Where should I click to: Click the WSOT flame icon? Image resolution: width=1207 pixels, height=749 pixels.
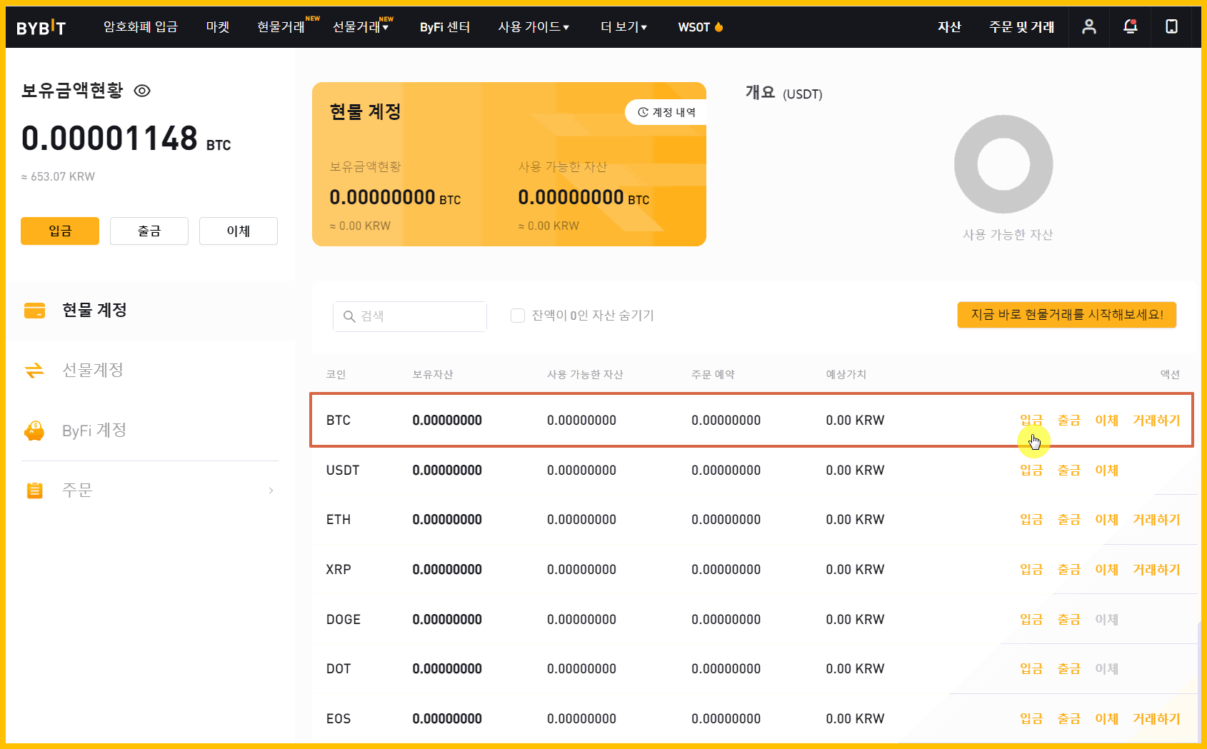tap(718, 27)
